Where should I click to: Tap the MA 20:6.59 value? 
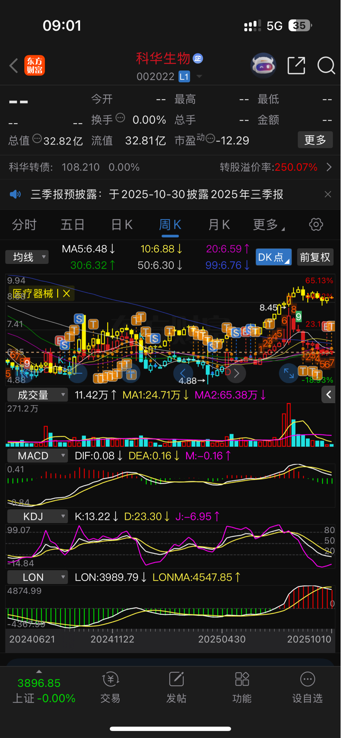point(227,249)
